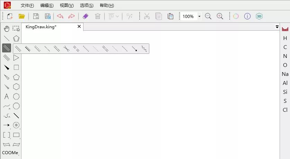Pick double dashed bond in flyout
Viewport: 290px width, 159px height.
(76, 49)
